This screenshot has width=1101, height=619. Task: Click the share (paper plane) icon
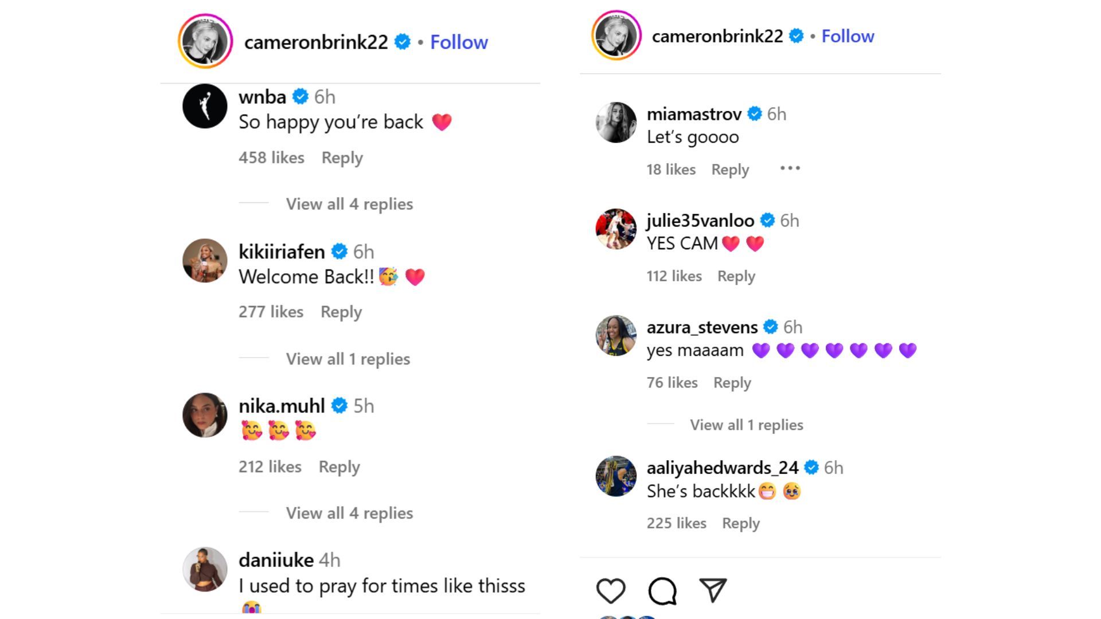coord(713,590)
